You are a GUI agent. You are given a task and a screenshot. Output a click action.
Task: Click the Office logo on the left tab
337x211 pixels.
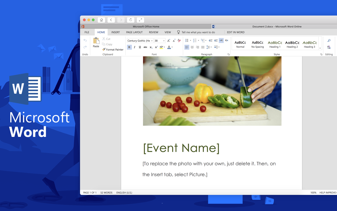(83, 26)
